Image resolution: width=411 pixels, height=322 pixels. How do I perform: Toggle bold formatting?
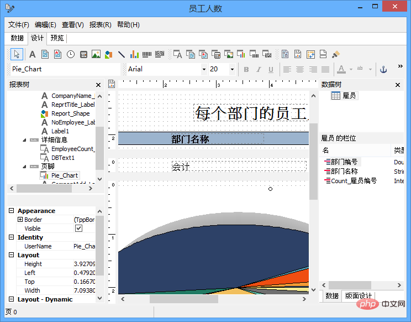246,69
